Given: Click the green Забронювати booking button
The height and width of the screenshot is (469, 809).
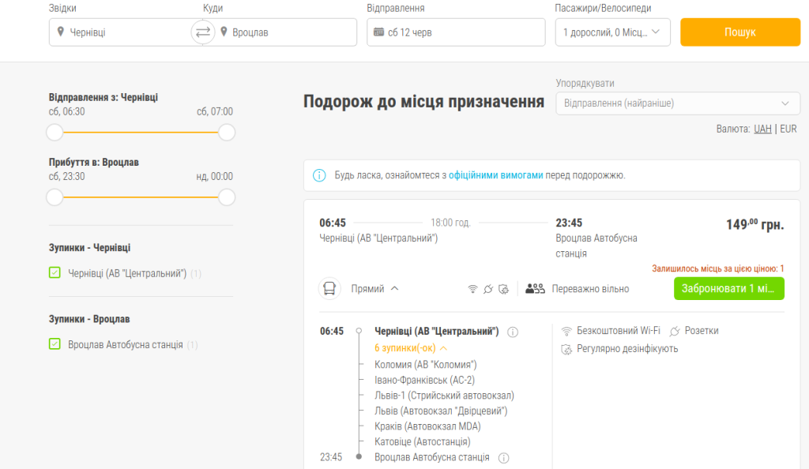Looking at the screenshot, I should point(728,288).
